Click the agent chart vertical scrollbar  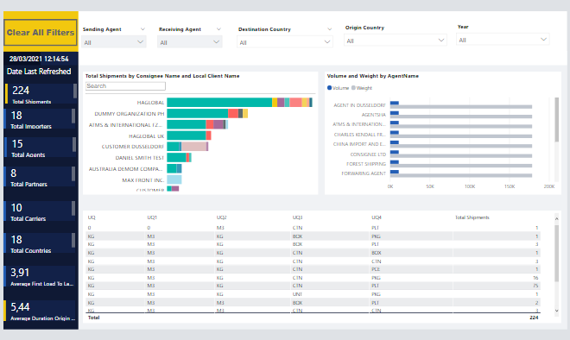coord(556,119)
